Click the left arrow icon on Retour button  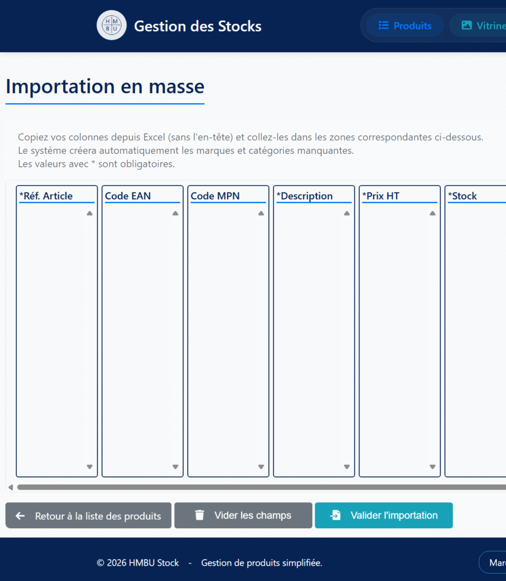tap(20, 516)
